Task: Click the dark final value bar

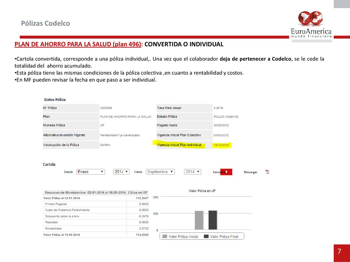Action: coord(213,220)
